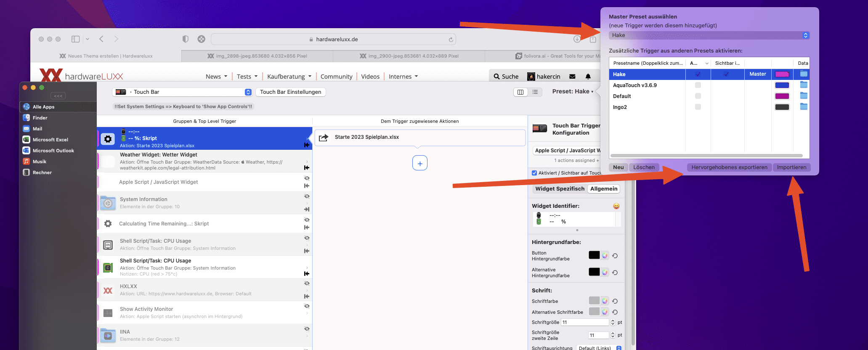Open the data folder for Default preset
This screenshot has height=350, width=868.
pos(804,96)
